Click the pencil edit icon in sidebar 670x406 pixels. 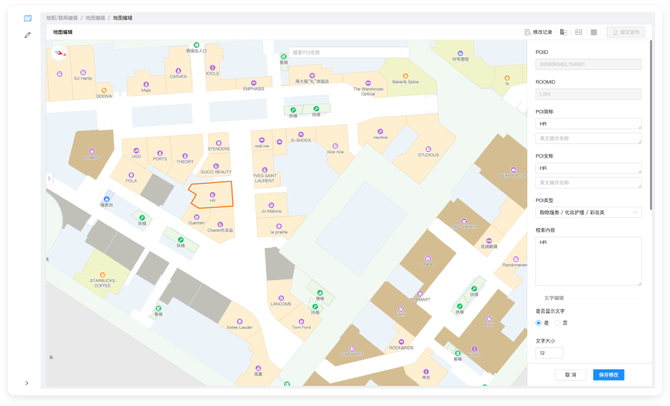[27, 35]
